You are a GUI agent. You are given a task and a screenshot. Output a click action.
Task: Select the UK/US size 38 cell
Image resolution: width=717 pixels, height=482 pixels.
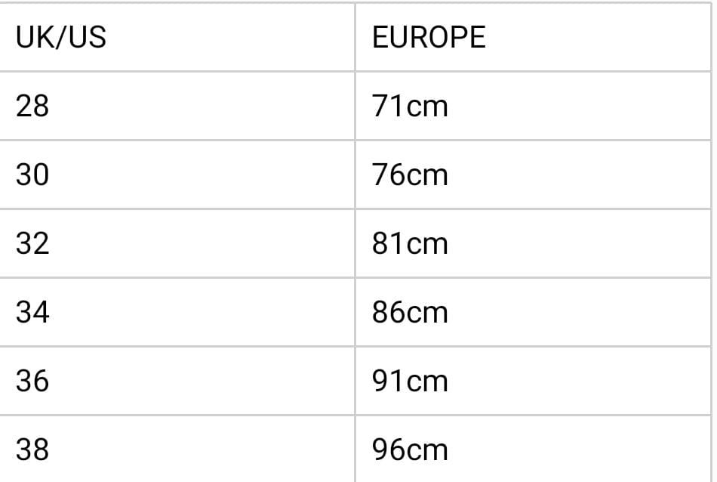[32, 450]
